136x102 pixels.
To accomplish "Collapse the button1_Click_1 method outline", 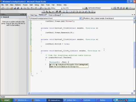I will tap(31, 51).
